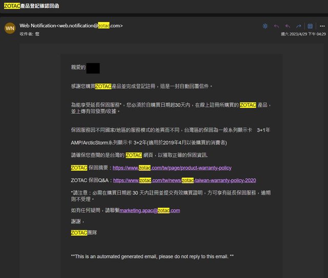Click the automated generated email notice text
Image resolution: width=328 pixels, height=278 pixels.
point(152,256)
